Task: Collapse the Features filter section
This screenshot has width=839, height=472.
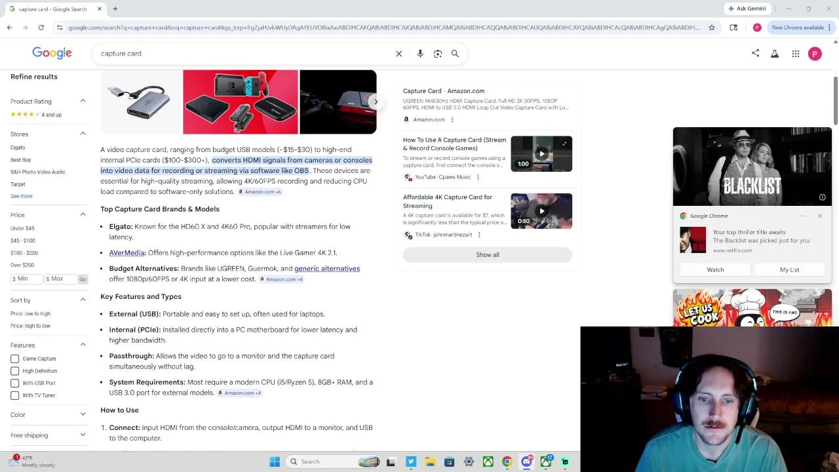Action: 83,345
